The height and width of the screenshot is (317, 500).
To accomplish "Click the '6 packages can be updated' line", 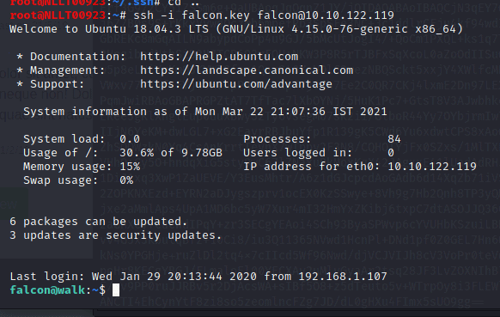I will click(x=98, y=222).
